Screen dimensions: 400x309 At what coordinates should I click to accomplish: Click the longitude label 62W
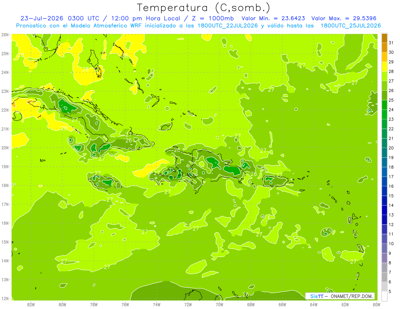pyautogui.click(x=345, y=304)
